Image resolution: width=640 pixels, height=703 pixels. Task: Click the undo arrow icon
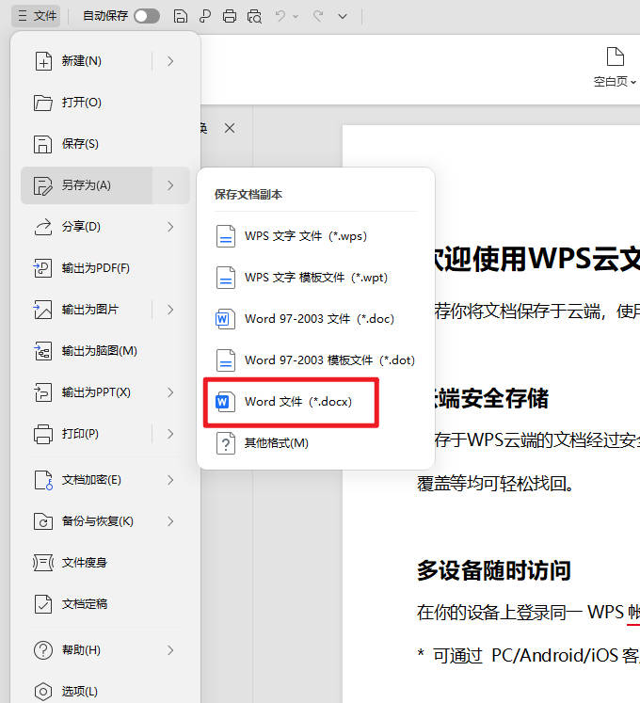280,17
